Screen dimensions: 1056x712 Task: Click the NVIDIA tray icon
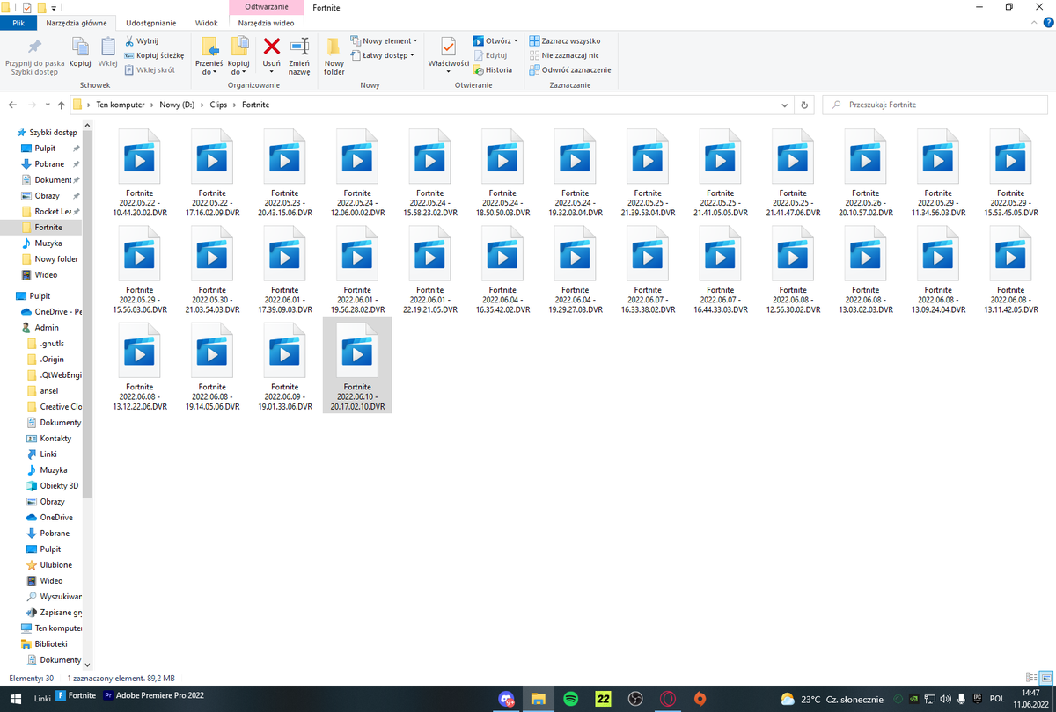tap(915, 699)
